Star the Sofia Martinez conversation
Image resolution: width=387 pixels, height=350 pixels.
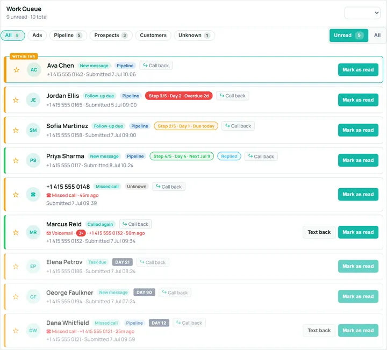pos(16,130)
